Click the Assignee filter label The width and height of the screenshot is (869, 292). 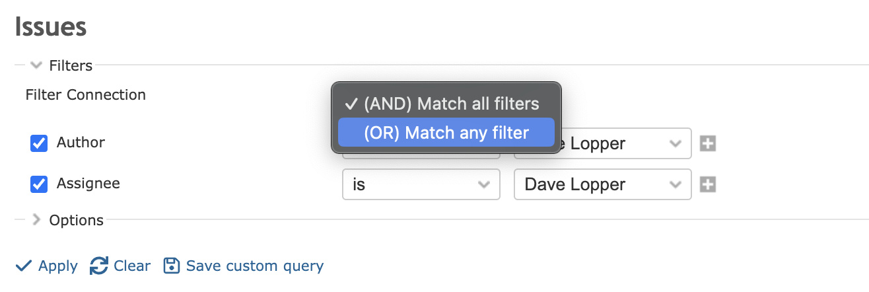tap(88, 183)
